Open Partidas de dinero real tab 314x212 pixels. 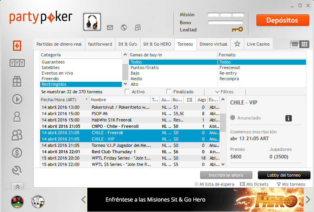[59, 44]
